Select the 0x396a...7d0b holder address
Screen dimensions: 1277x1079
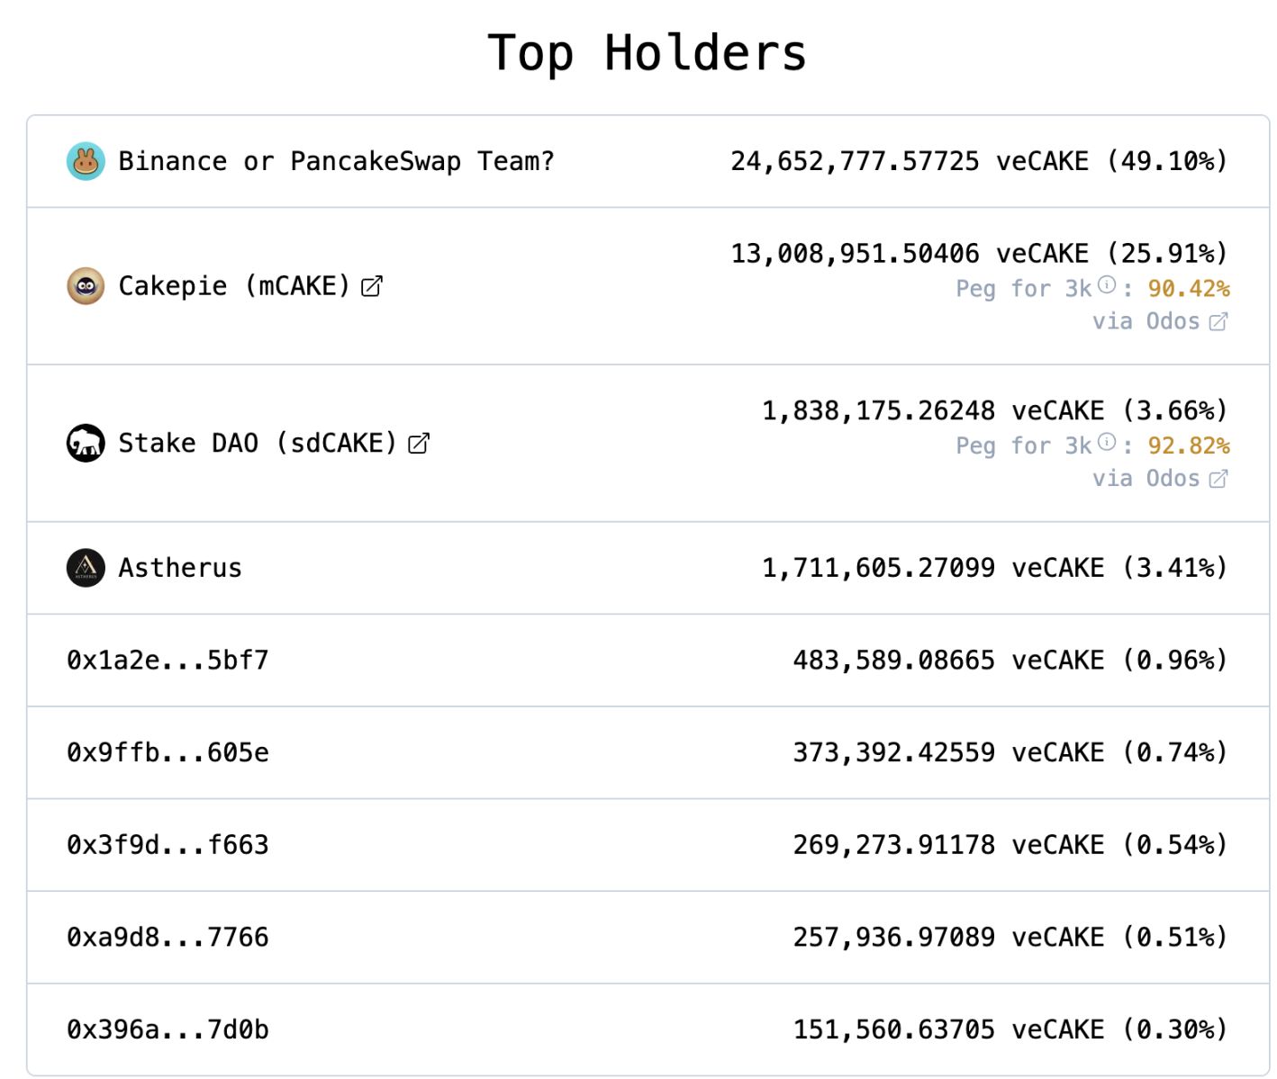(x=168, y=1030)
